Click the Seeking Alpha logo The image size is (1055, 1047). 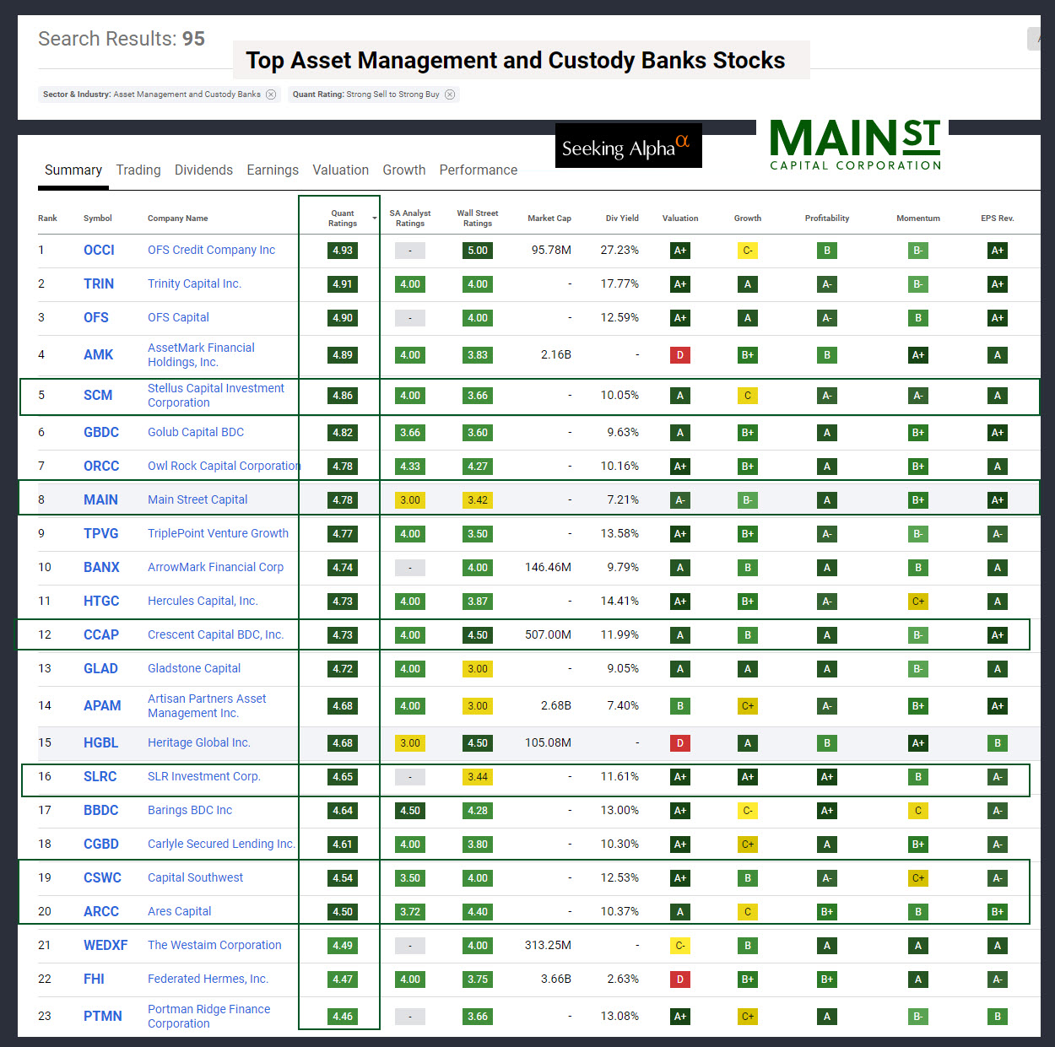pyautogui.click(x=628, y=145)
